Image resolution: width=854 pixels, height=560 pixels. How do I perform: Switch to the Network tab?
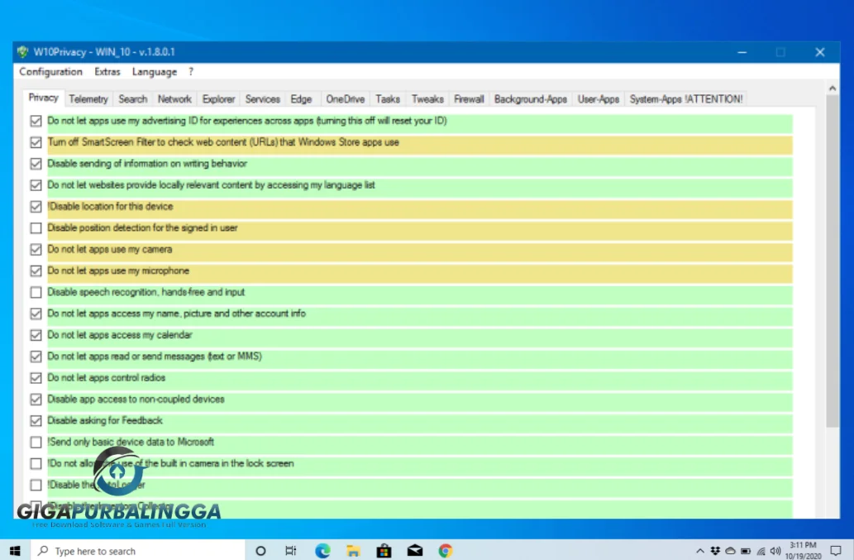(174, 99)
